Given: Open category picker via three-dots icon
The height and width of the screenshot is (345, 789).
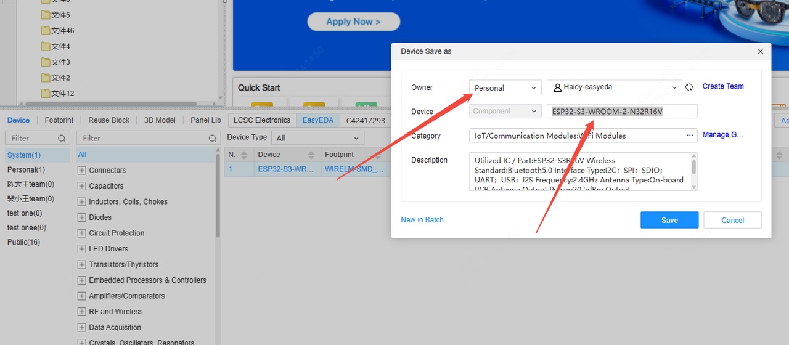Looking at the screenshot, I should 690,135.
